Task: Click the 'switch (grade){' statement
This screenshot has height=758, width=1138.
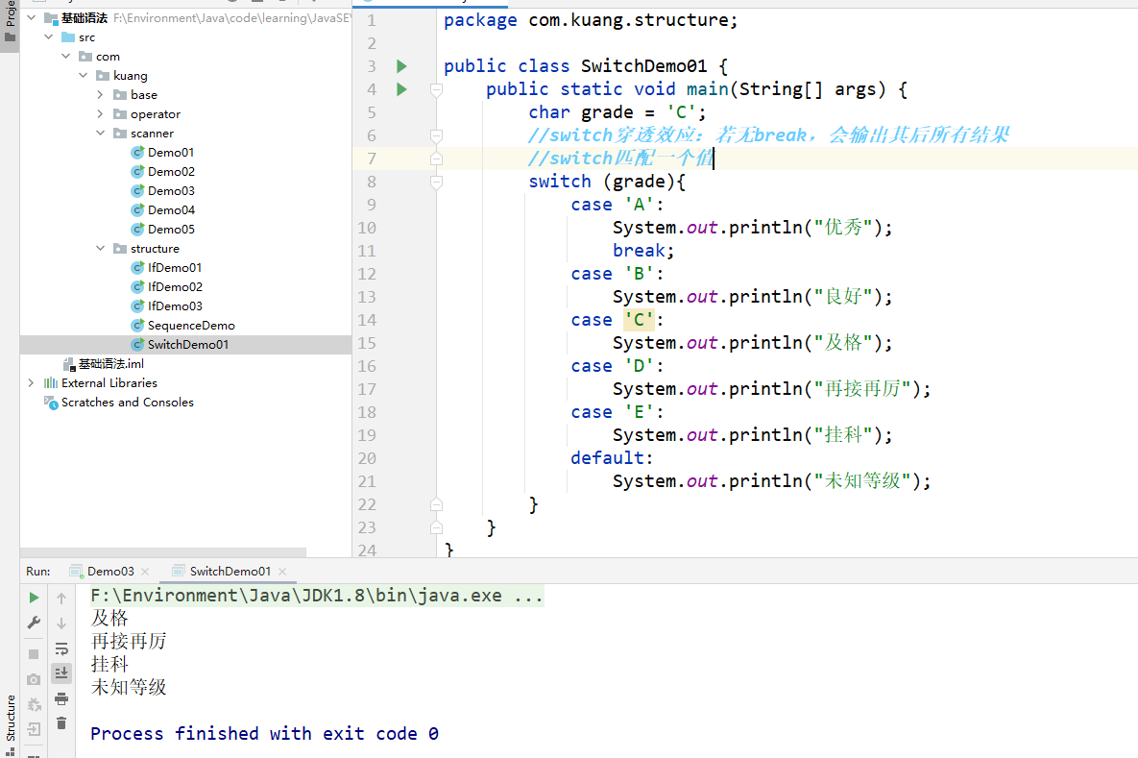Action: 607,182
